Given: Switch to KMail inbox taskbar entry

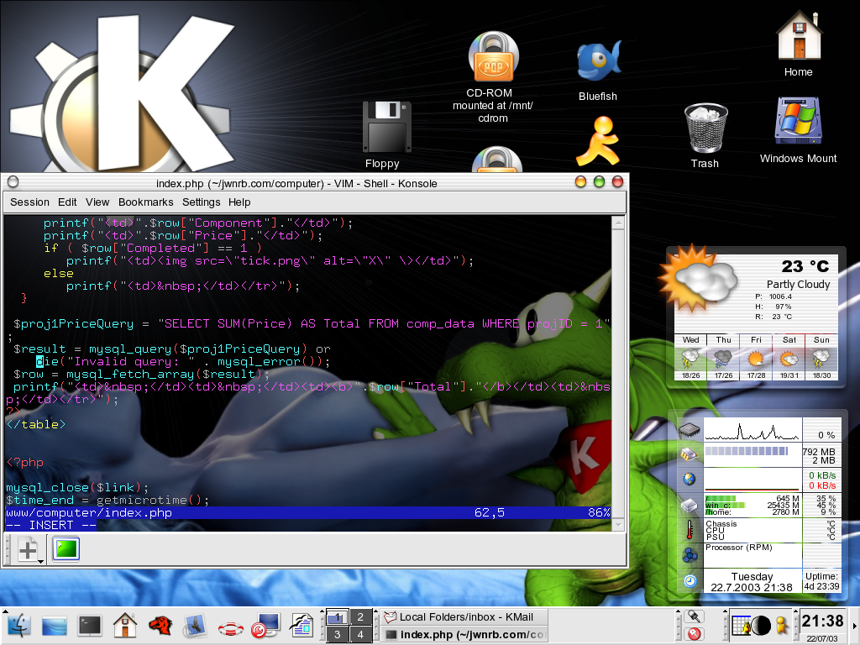Looking at the screenshot, I should click(x=464, y=617).
